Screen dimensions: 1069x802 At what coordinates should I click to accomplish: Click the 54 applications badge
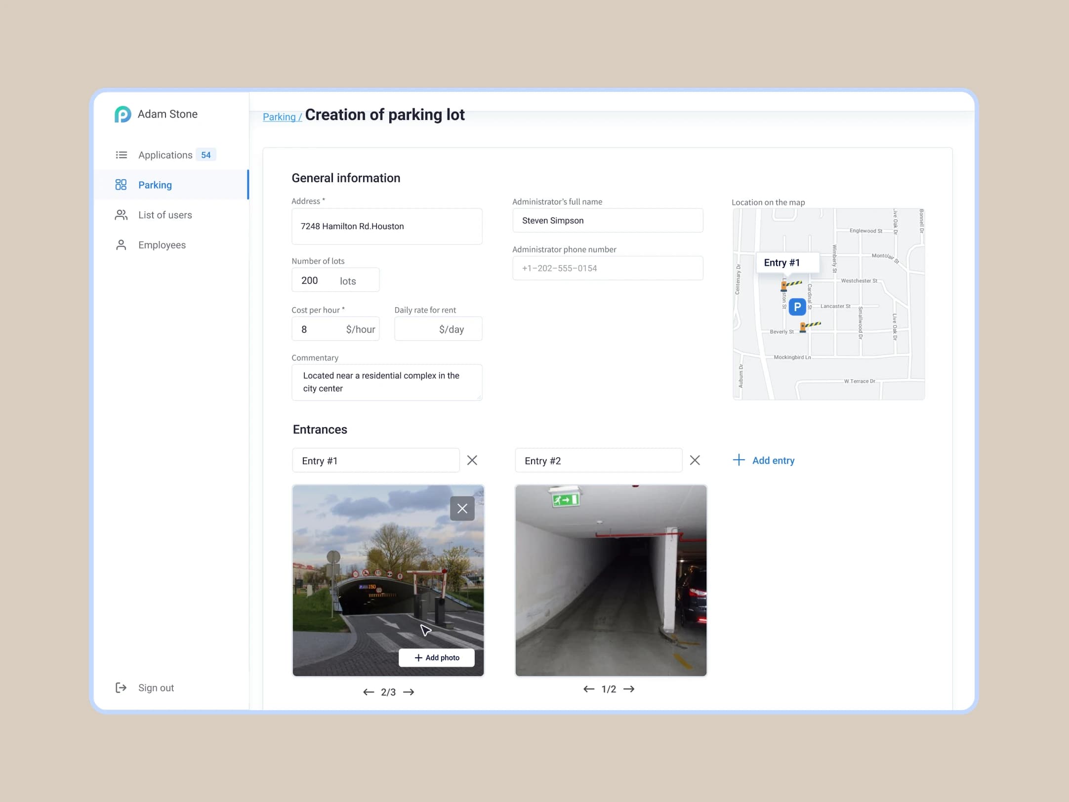coord(206,155)
